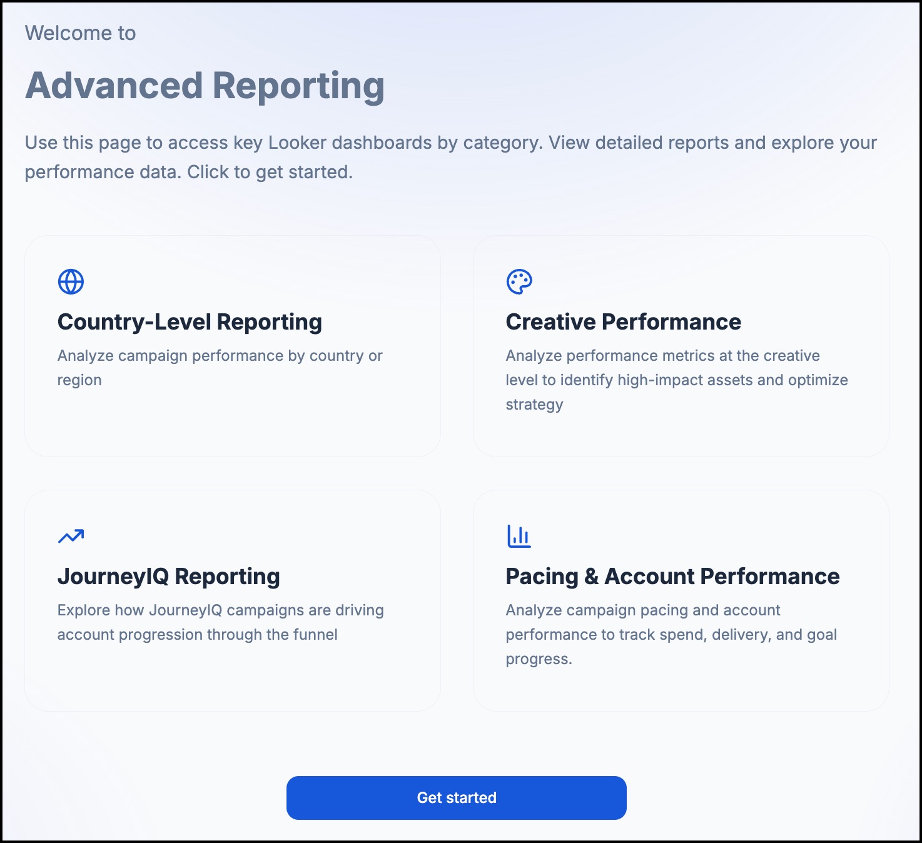Click the 'Analyze performance metrics at the creative level' description
Viewport: 922px width, 843px height.
point(677,380)
